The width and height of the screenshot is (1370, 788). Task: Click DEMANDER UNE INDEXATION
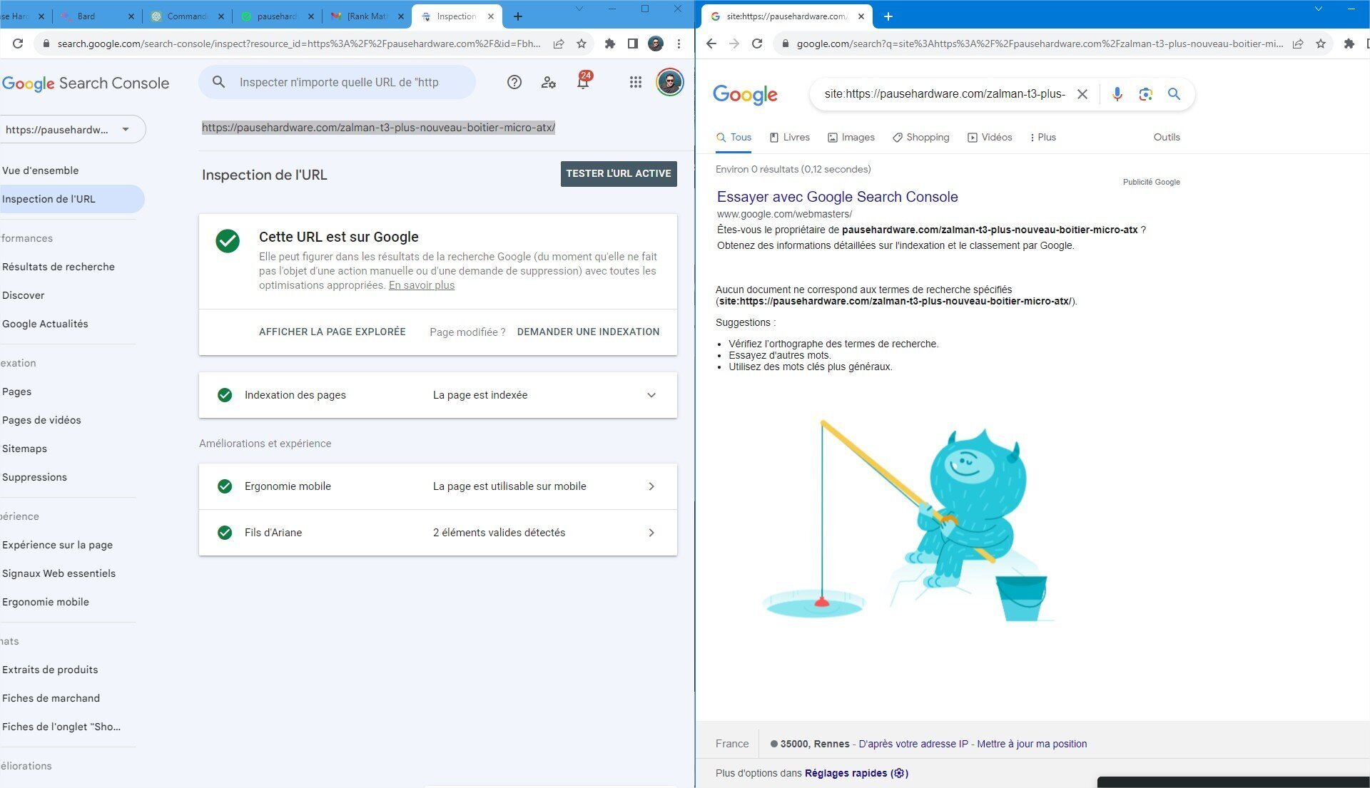click(588, 332)
